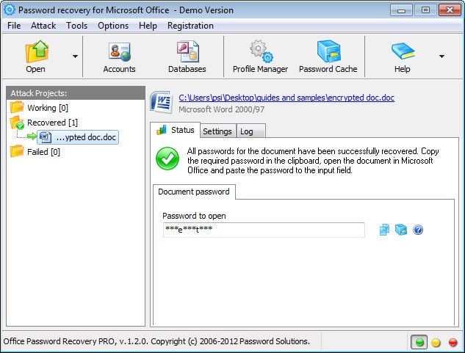Image resolution: width=465 pixels, height=353 pixels.
Task: Expand the Help dropdown arrow
Action: click(x=442, y=57)
